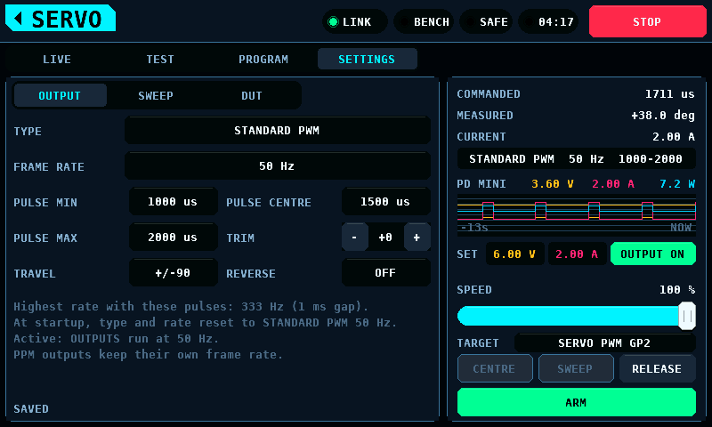Switch to the LIVE tab
This screenshot has width=712, height=427.
57,59
